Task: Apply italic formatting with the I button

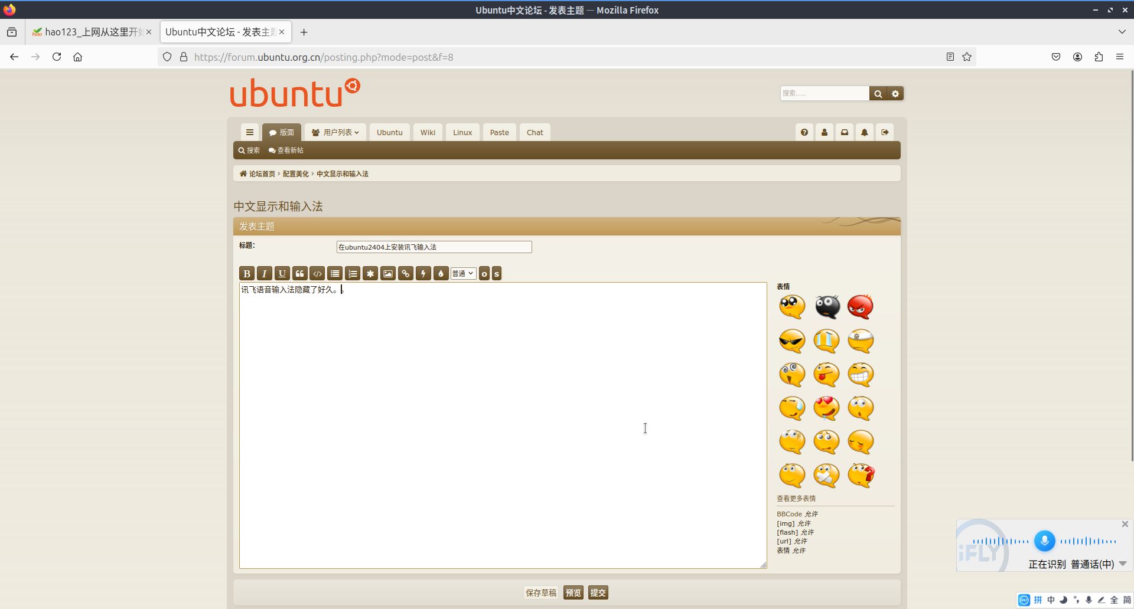Action: (x=265, y=273)
